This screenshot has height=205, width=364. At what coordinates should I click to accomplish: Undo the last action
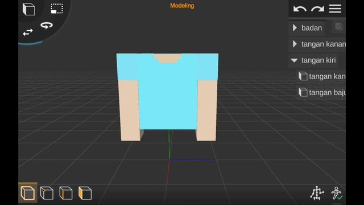coord(300,9)
